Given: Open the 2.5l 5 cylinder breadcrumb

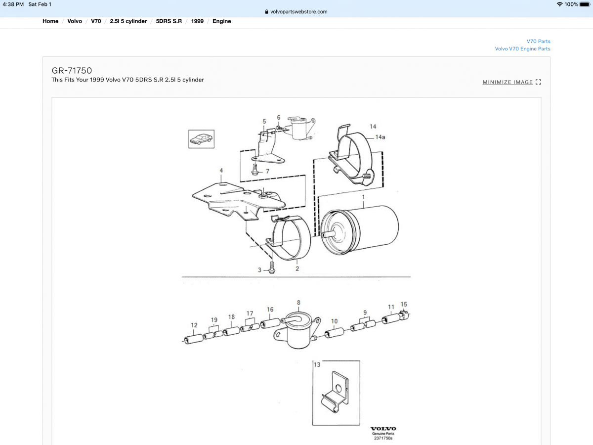Looking at the screenshot, I should [x=128, y=21].
